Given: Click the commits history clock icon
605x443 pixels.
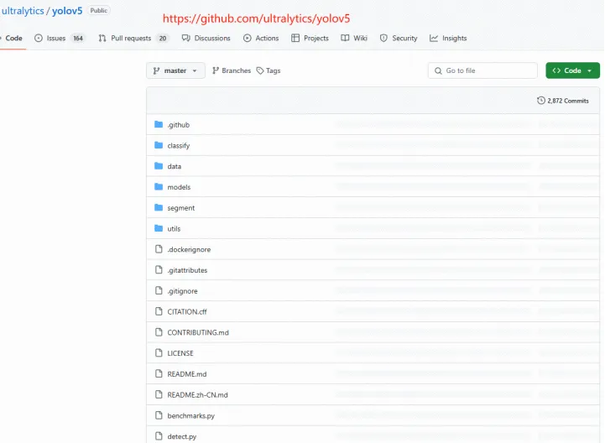Looking at the screenshot, I should pos(541,101).
